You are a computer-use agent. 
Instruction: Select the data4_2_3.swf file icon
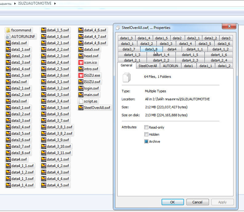coord(44,56)
